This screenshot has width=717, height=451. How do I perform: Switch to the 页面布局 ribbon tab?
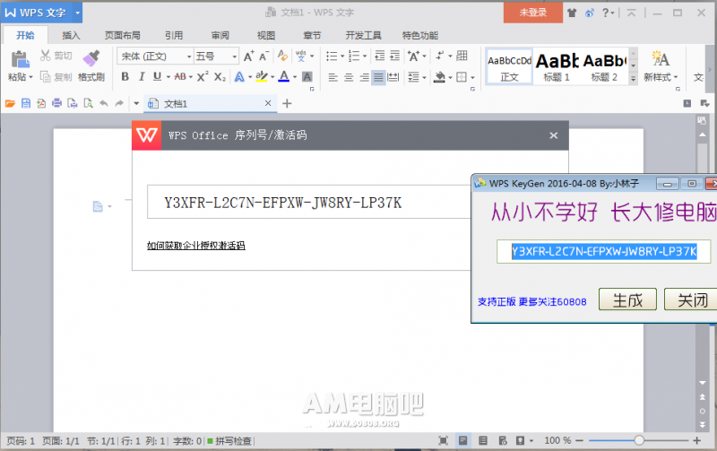(122, 35)
